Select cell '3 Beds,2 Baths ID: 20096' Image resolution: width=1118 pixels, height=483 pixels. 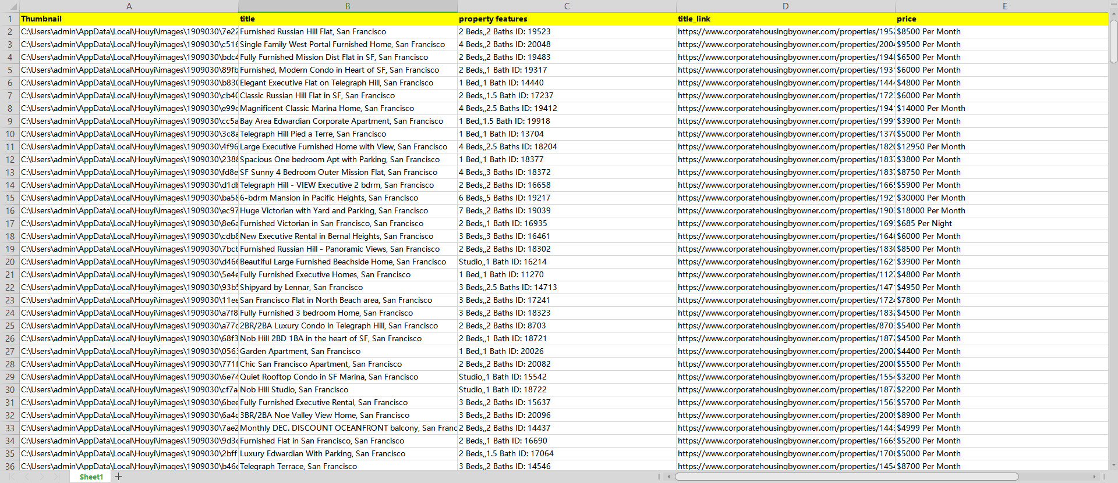(x=567, y=415)
